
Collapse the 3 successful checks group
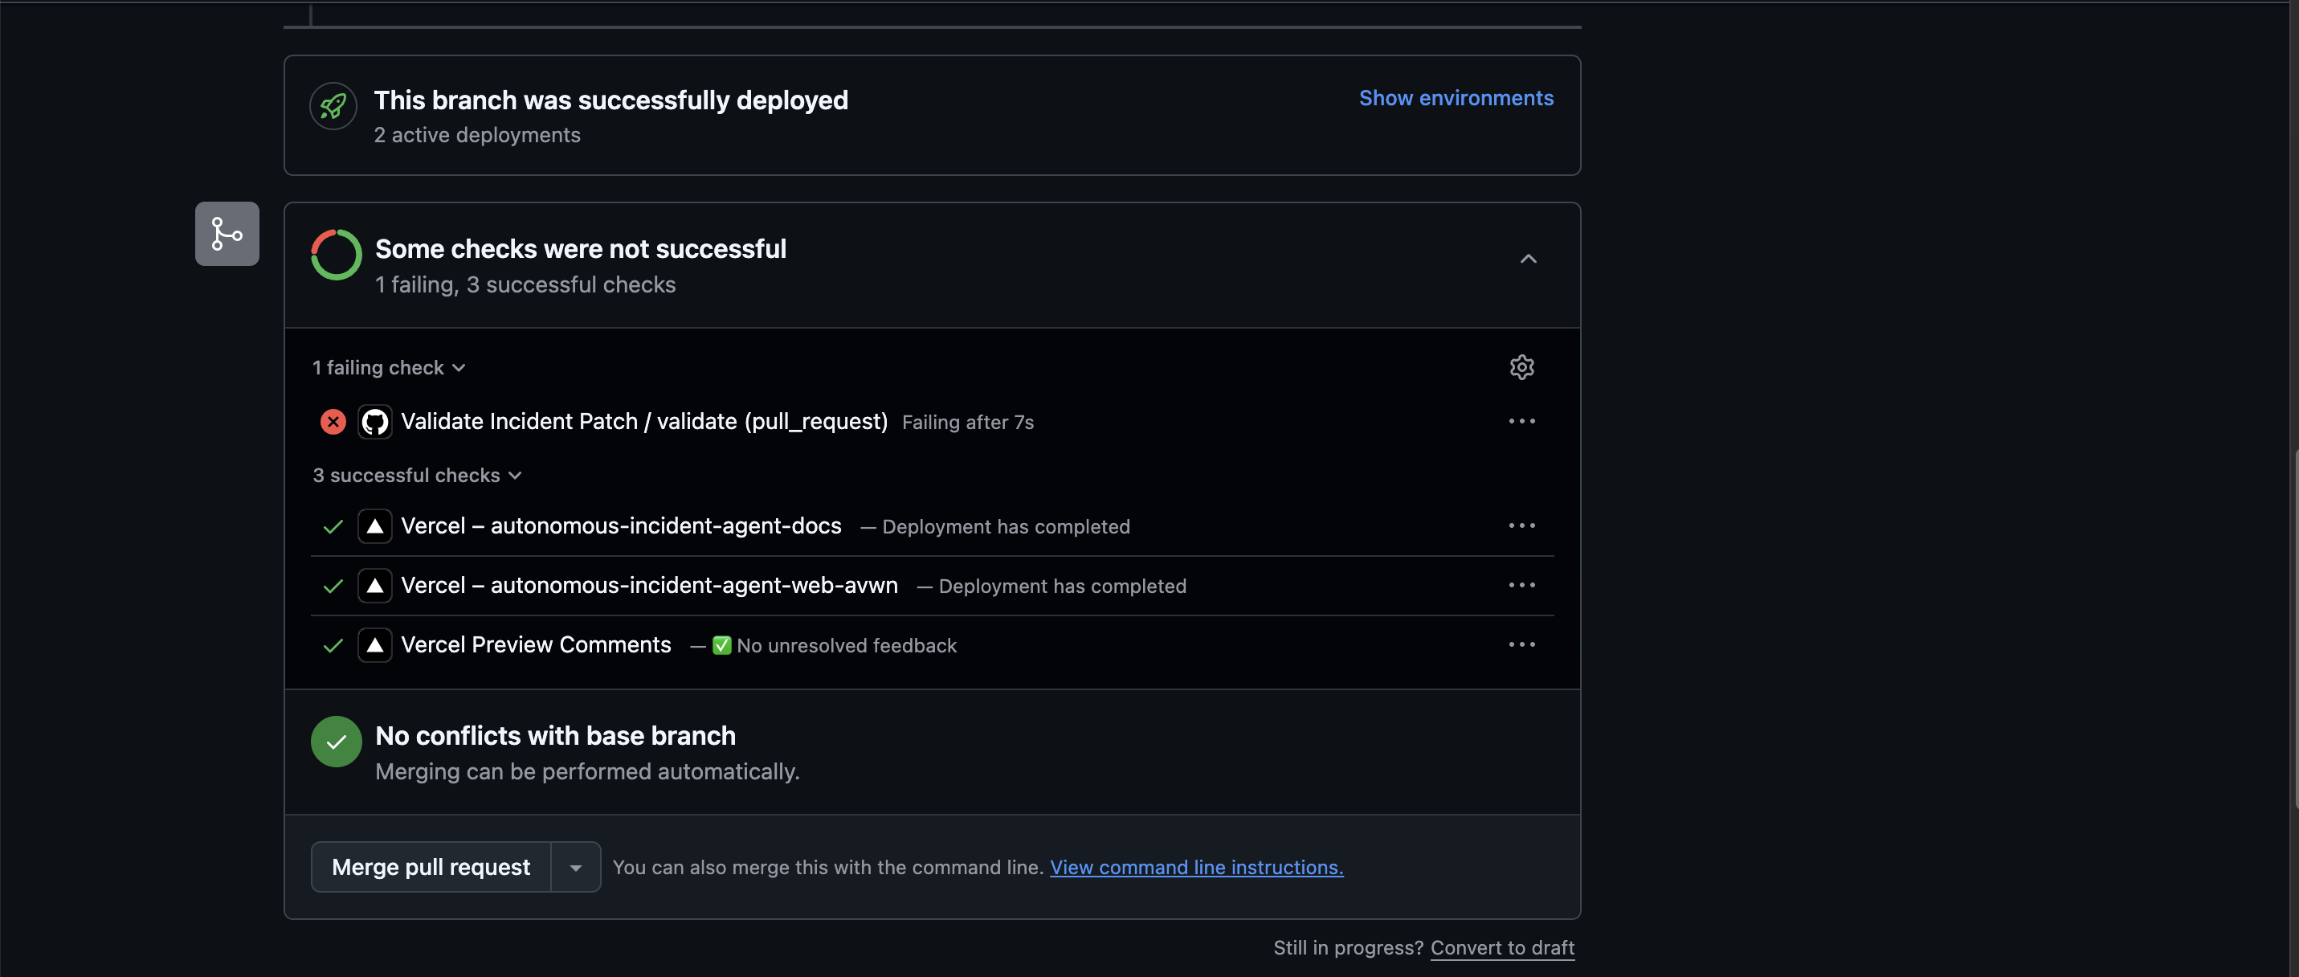[x=417, y=475]
